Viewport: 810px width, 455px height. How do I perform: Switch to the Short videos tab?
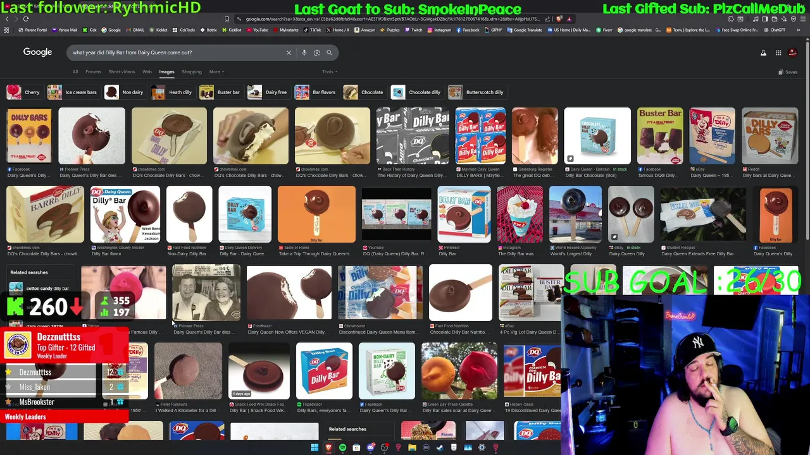(x=121, y=72)
